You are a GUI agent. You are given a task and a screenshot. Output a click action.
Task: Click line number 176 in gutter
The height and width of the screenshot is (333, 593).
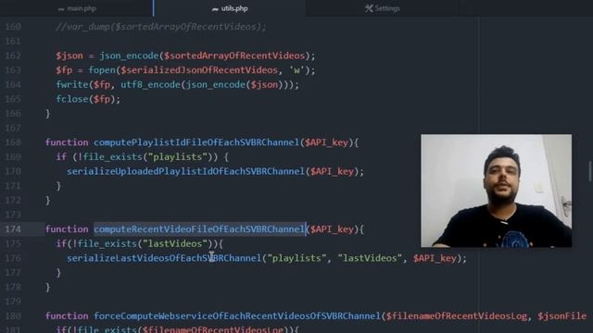click(x=13, y=258)
